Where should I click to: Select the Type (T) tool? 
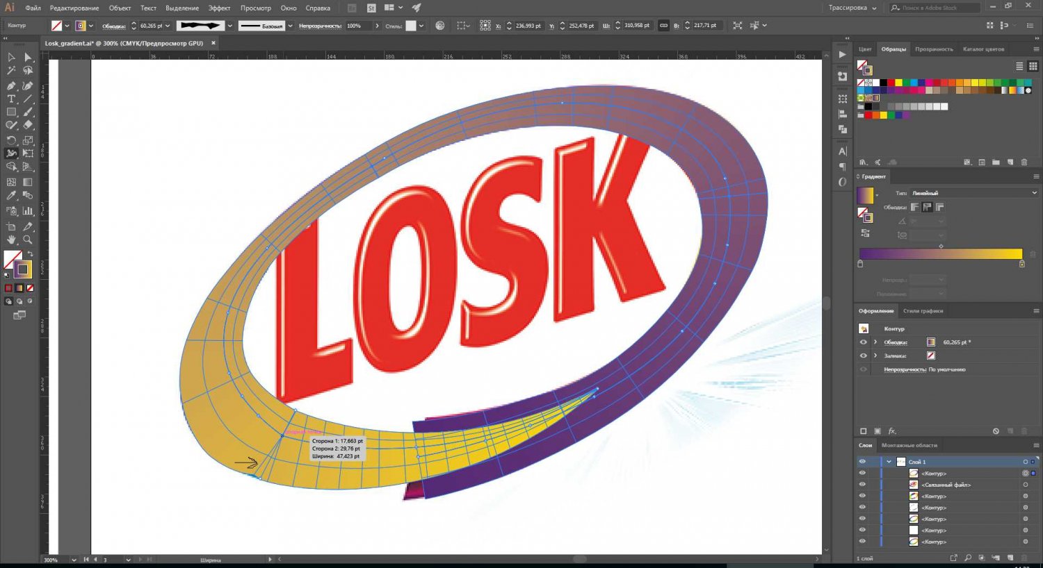(x=11, y=99)
